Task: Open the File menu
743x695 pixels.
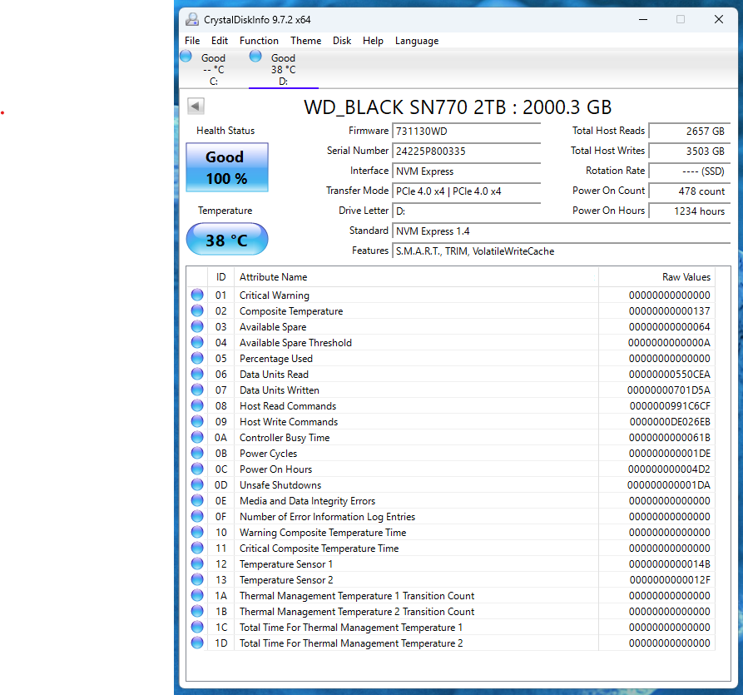Action: tap(192, 41)
